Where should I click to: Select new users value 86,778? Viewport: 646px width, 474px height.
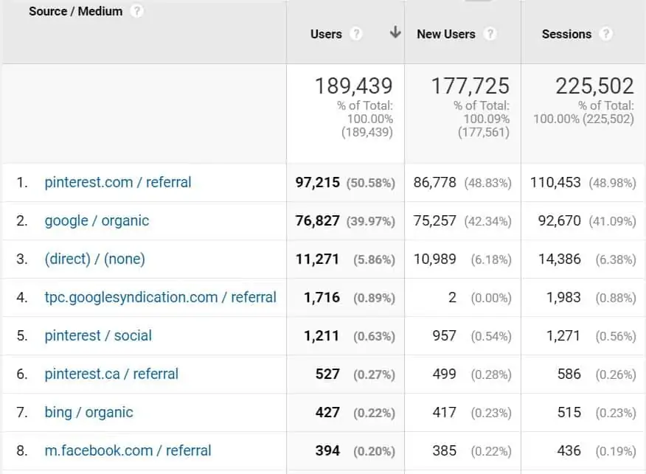(434, 182)
